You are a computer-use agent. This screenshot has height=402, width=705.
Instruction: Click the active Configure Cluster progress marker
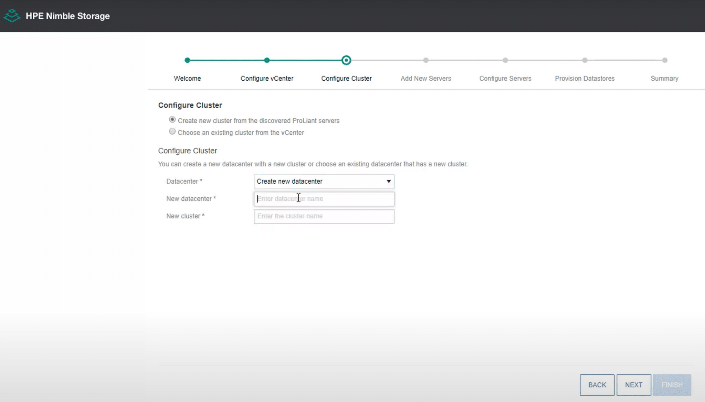(346, 60)
